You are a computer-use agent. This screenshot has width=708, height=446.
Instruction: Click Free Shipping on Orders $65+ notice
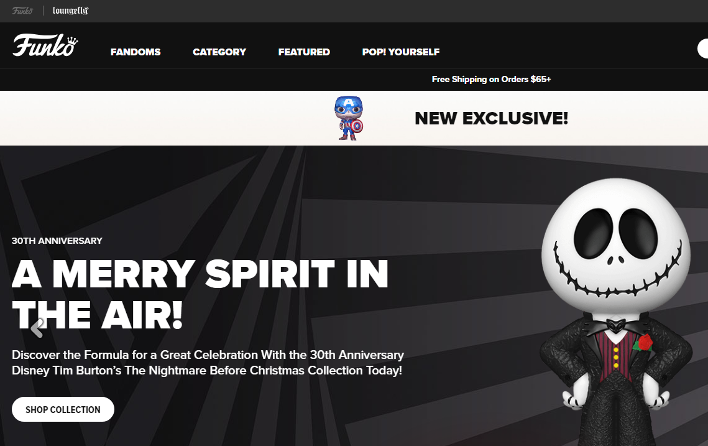[491, 79]
